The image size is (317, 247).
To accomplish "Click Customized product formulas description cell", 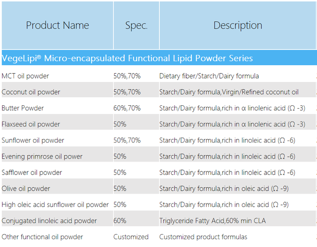I will 203,237.
